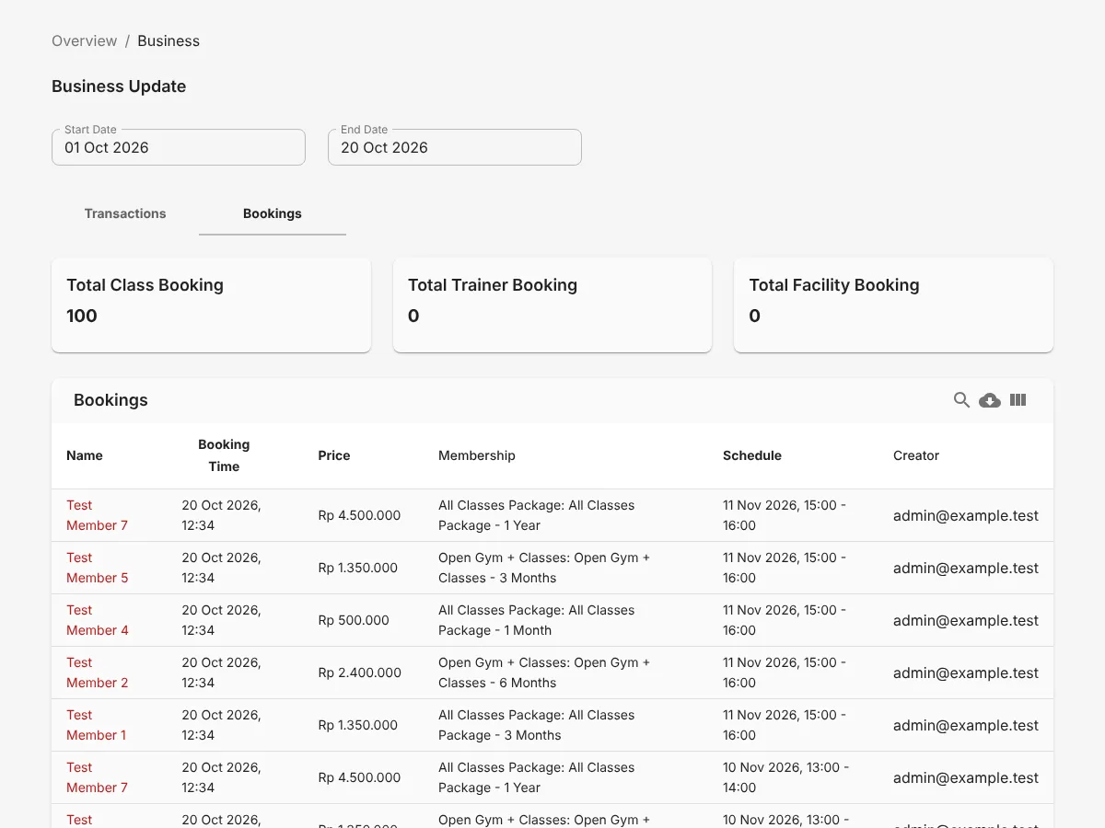Click schedule 10 Nov 2026, 13:00 - 14:00
The height and width of the screenshot is (828, 1105).
tap(786, 777)
